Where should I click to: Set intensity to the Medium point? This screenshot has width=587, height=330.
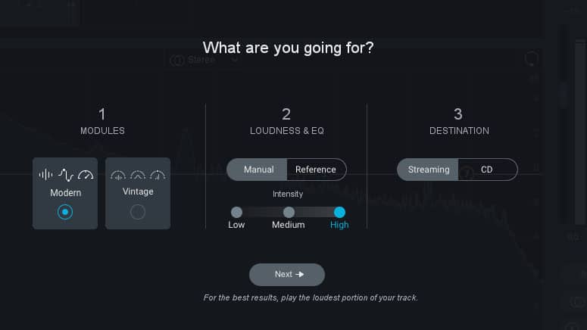pos(289,213)
